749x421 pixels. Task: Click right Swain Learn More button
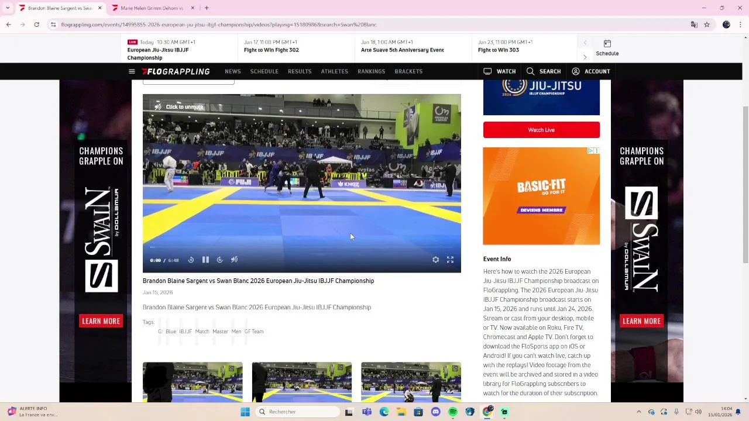(642, 321)
